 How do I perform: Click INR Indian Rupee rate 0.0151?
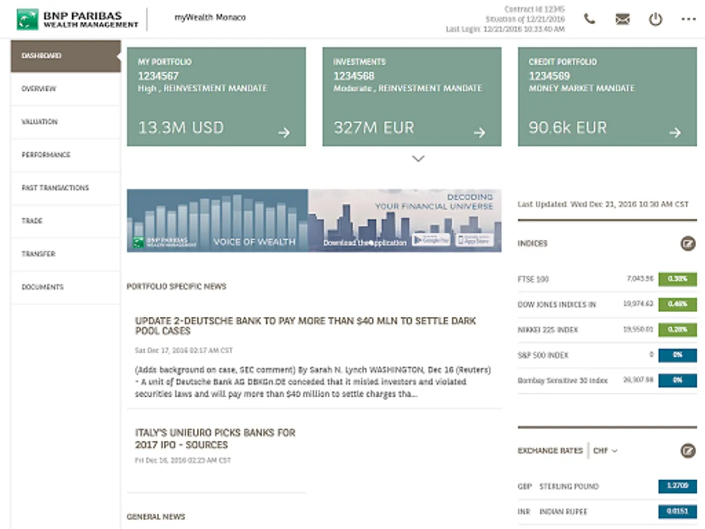tap(677, 512)
